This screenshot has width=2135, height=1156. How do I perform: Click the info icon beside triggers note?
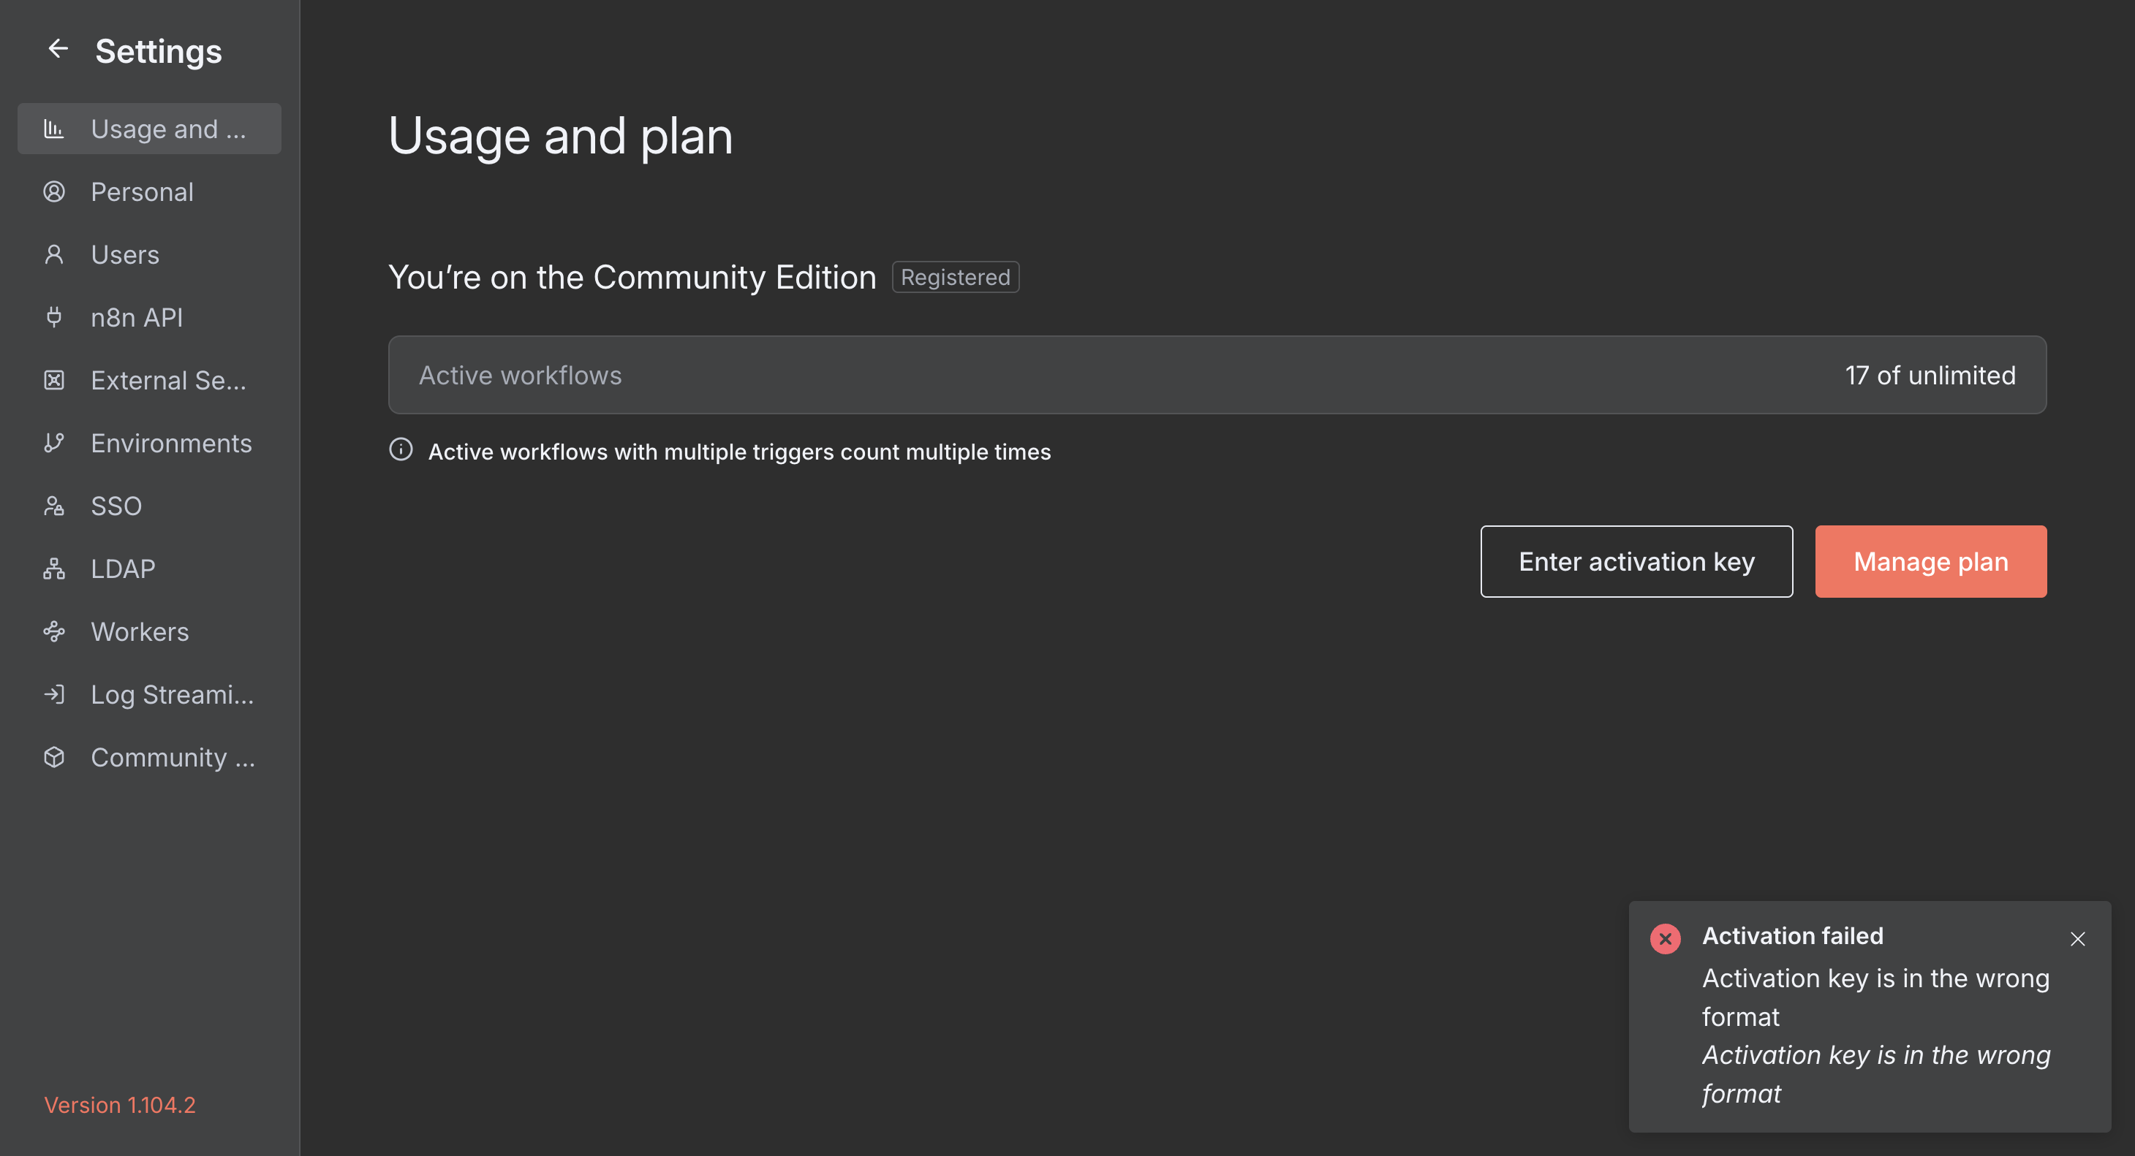coord(401,449)
